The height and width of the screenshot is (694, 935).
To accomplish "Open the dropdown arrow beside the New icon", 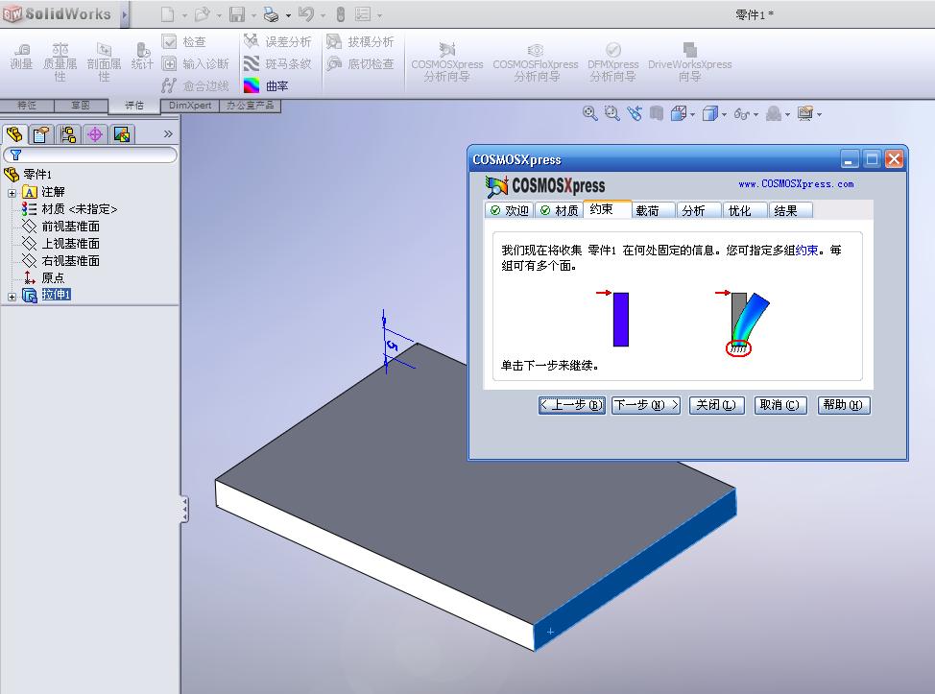I will pyautogui.click(x=185, y=15).
